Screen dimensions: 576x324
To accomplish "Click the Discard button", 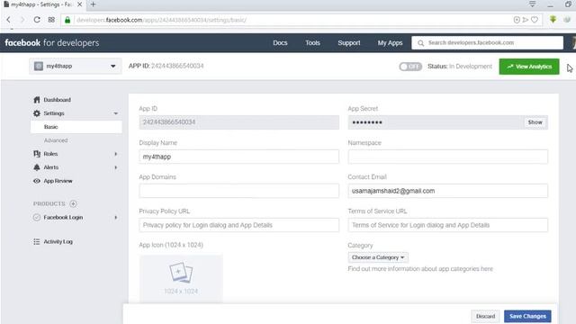I will 485,316.
